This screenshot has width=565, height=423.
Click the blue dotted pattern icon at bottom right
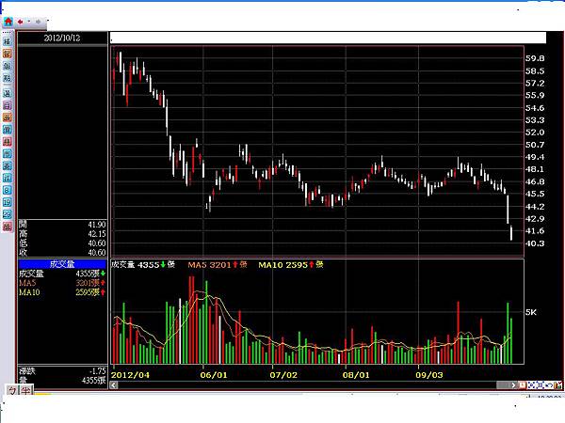(531, 385)
